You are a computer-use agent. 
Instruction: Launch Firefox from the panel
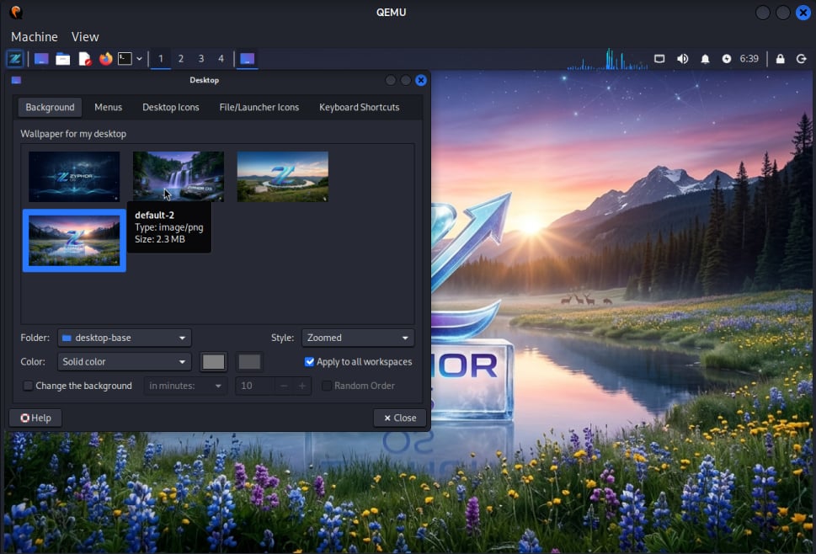point(105,59)
